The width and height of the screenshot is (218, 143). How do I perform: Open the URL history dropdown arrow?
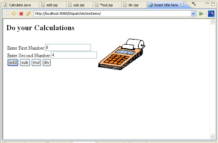click(193, 14)
